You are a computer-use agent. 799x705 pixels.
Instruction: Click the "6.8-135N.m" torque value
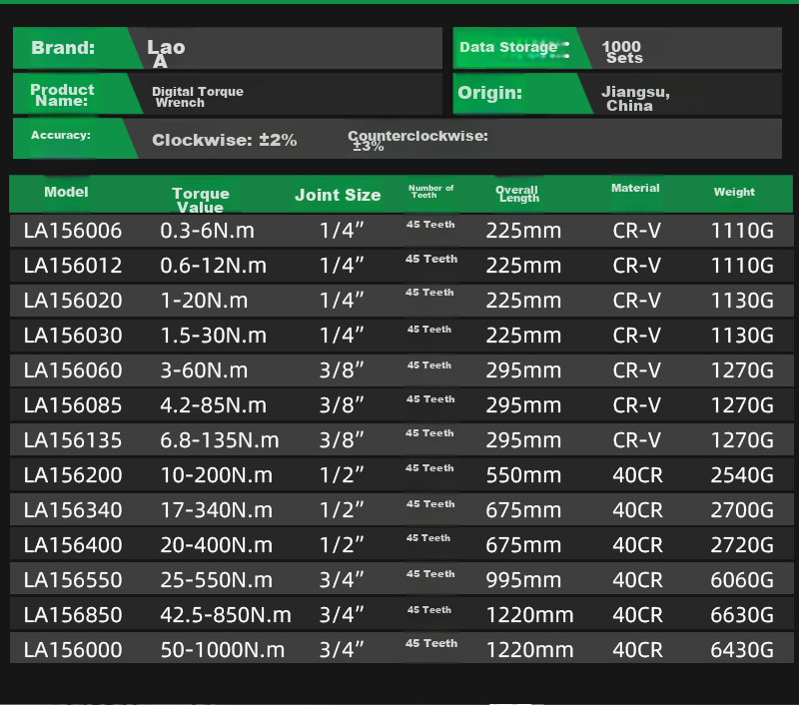pyautogui.click(x=220, y=440)
